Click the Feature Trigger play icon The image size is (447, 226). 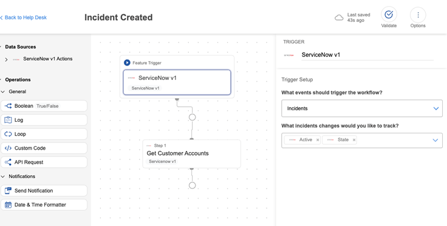tap(127, 63)
